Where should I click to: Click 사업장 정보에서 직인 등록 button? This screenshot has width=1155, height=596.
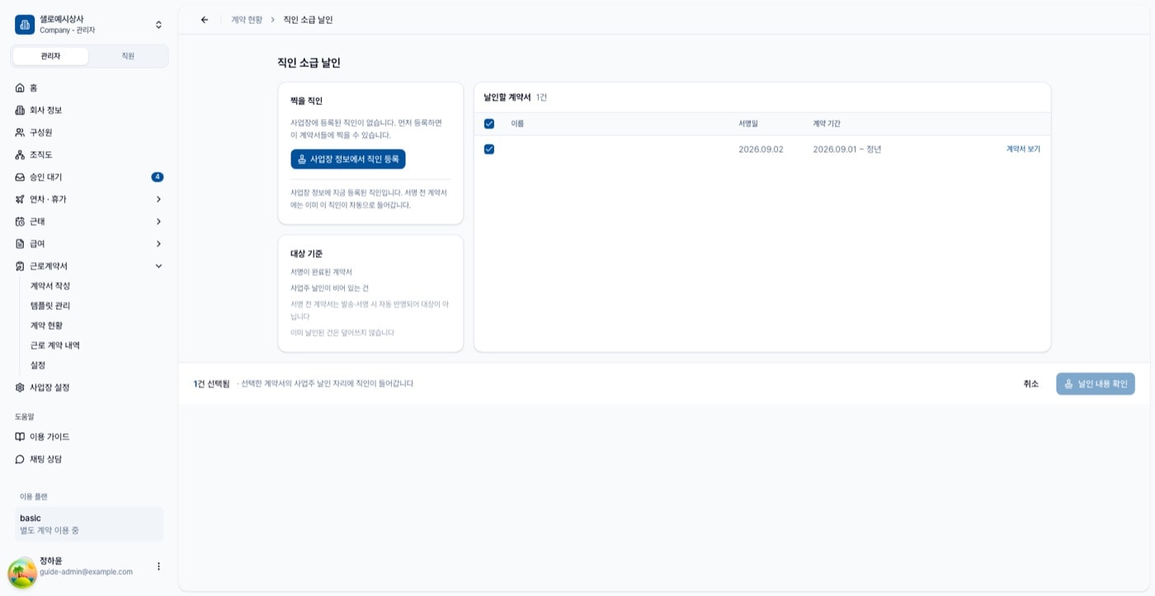348,159
